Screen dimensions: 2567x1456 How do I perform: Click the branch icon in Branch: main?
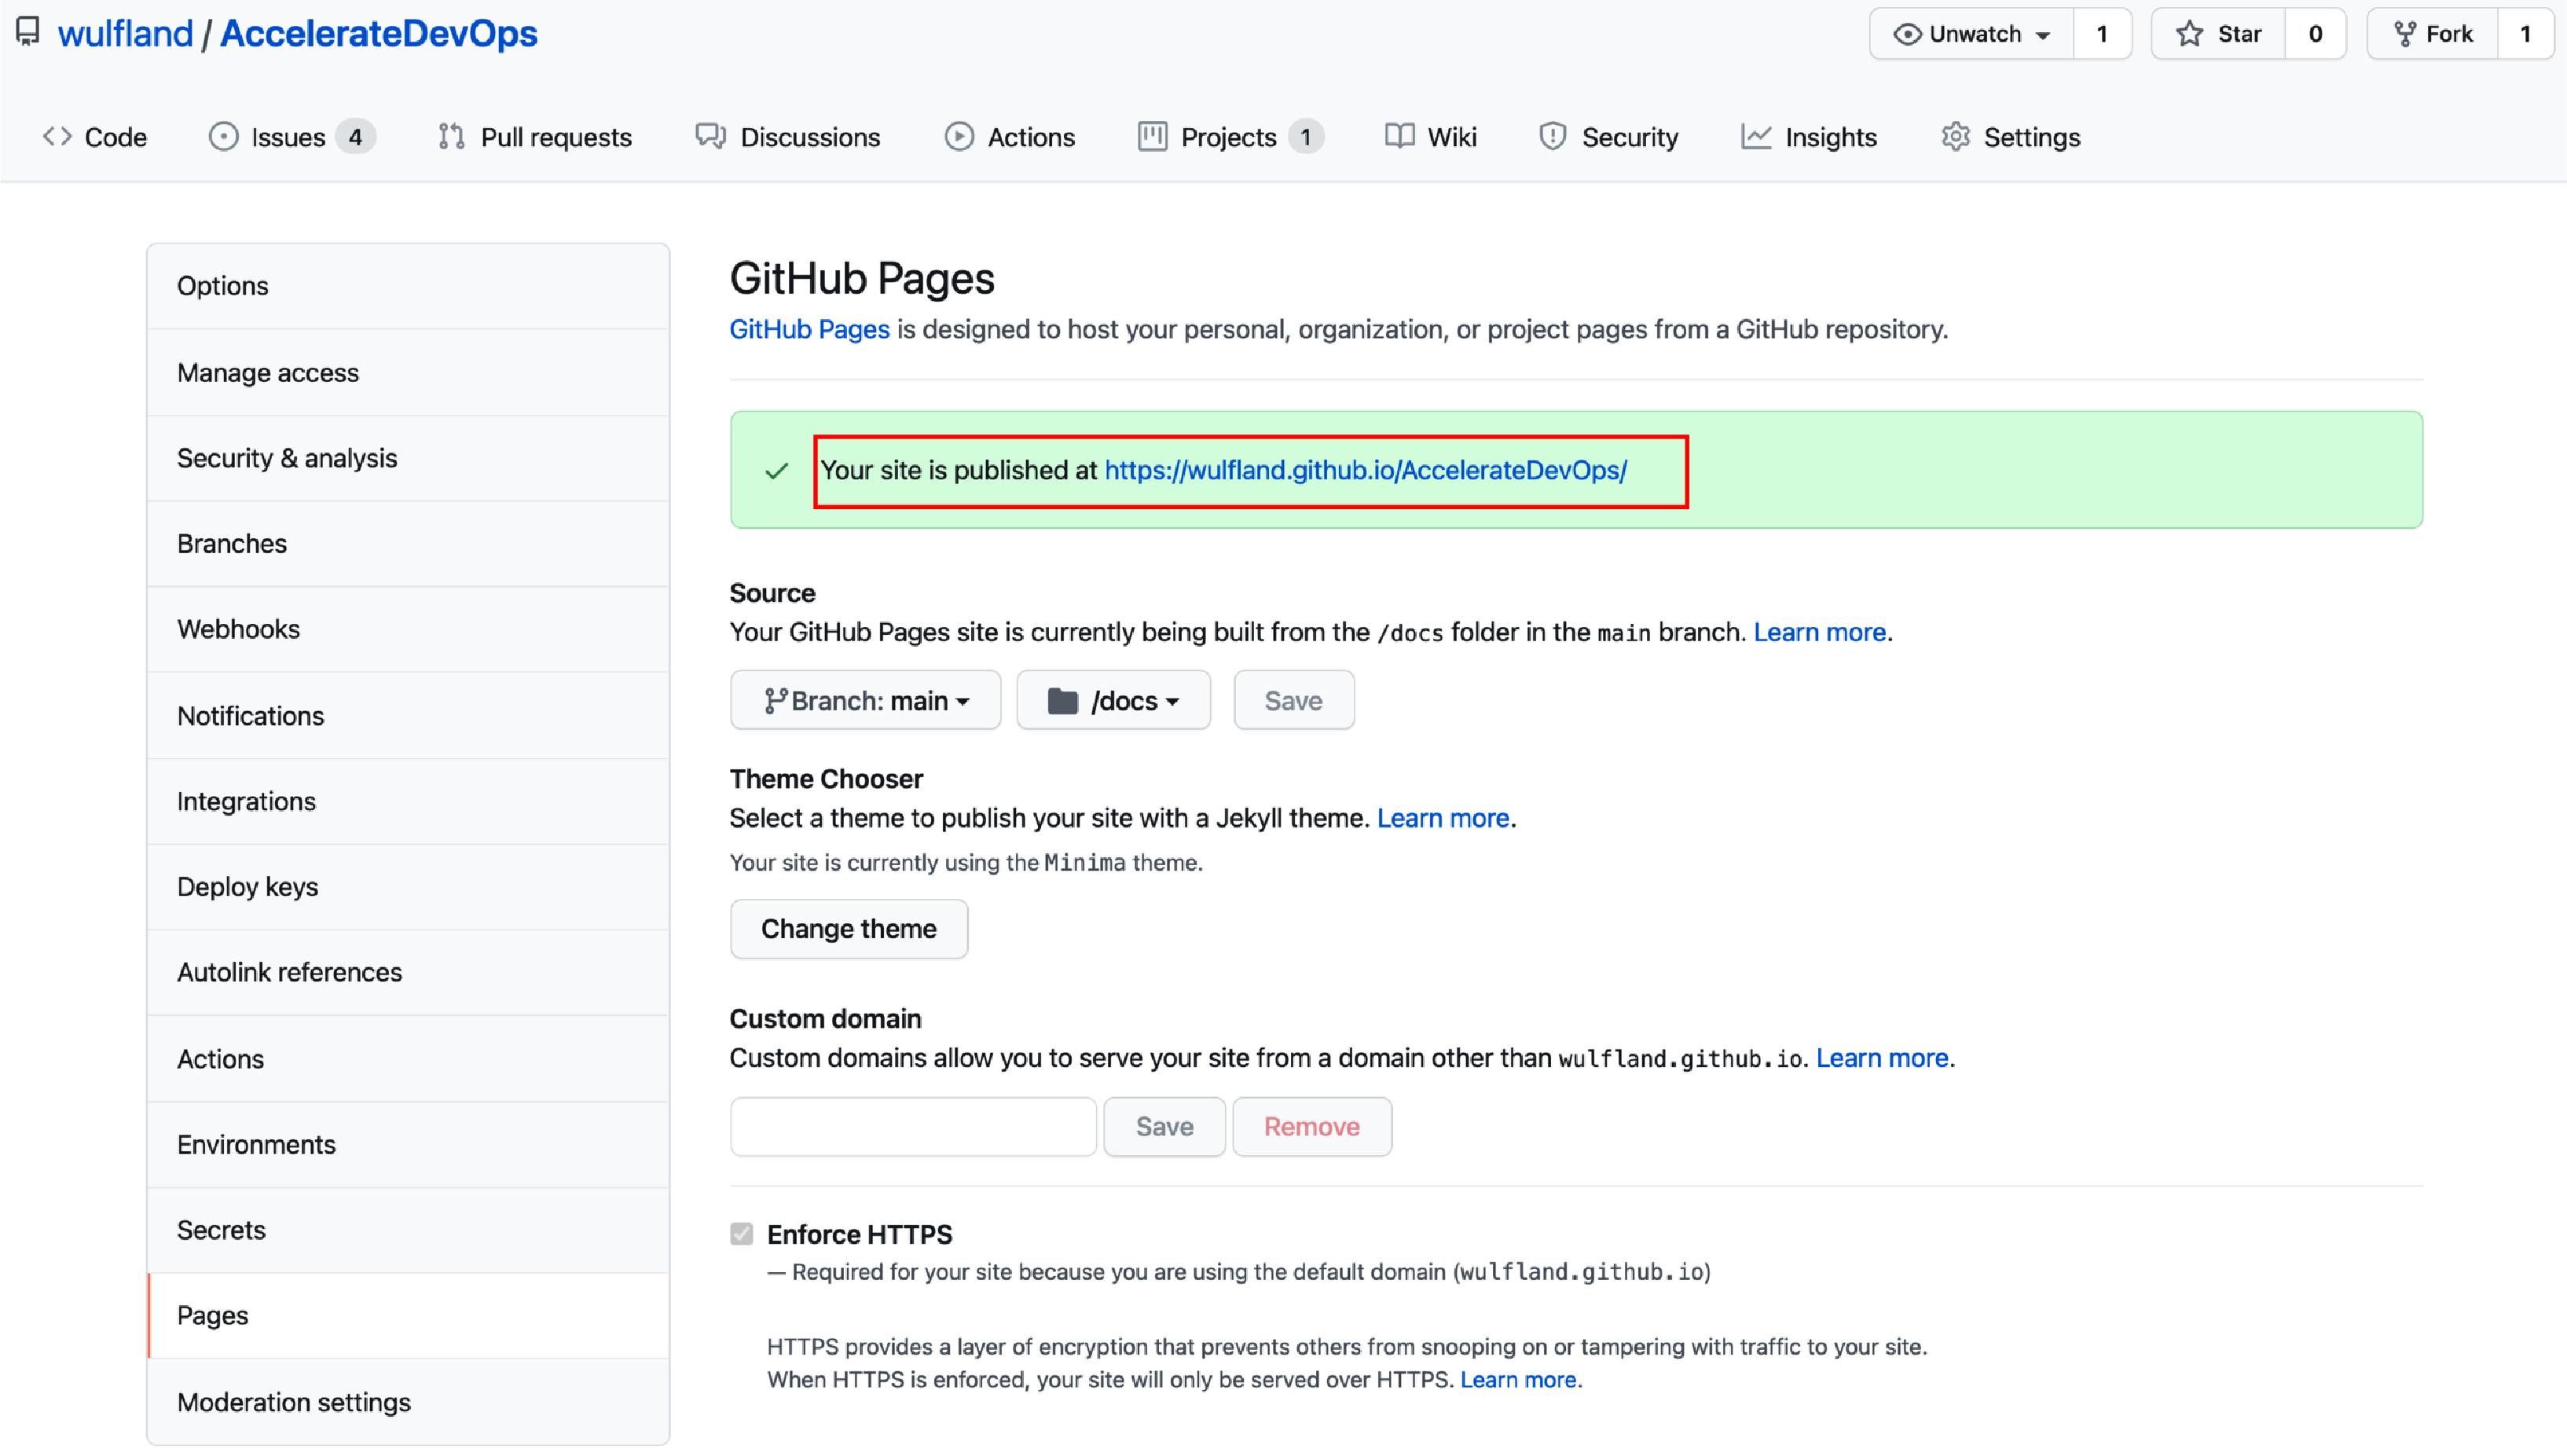point(775,700)
